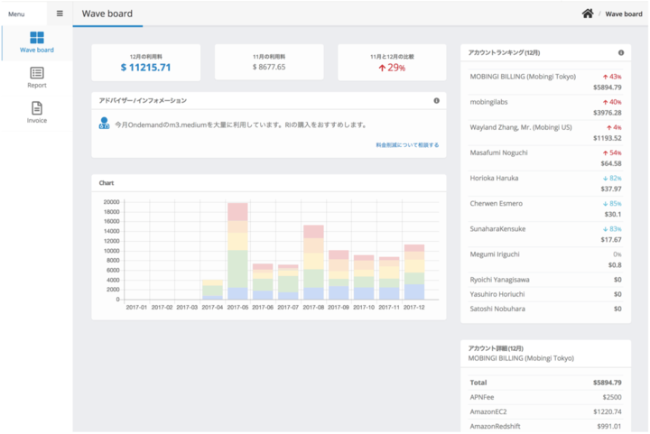
Task: Click info icon in account ranking panel
Action: point(621,53)
